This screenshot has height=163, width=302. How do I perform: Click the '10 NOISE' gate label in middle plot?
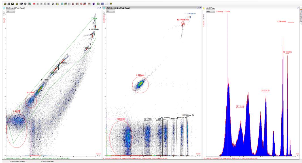121,119
